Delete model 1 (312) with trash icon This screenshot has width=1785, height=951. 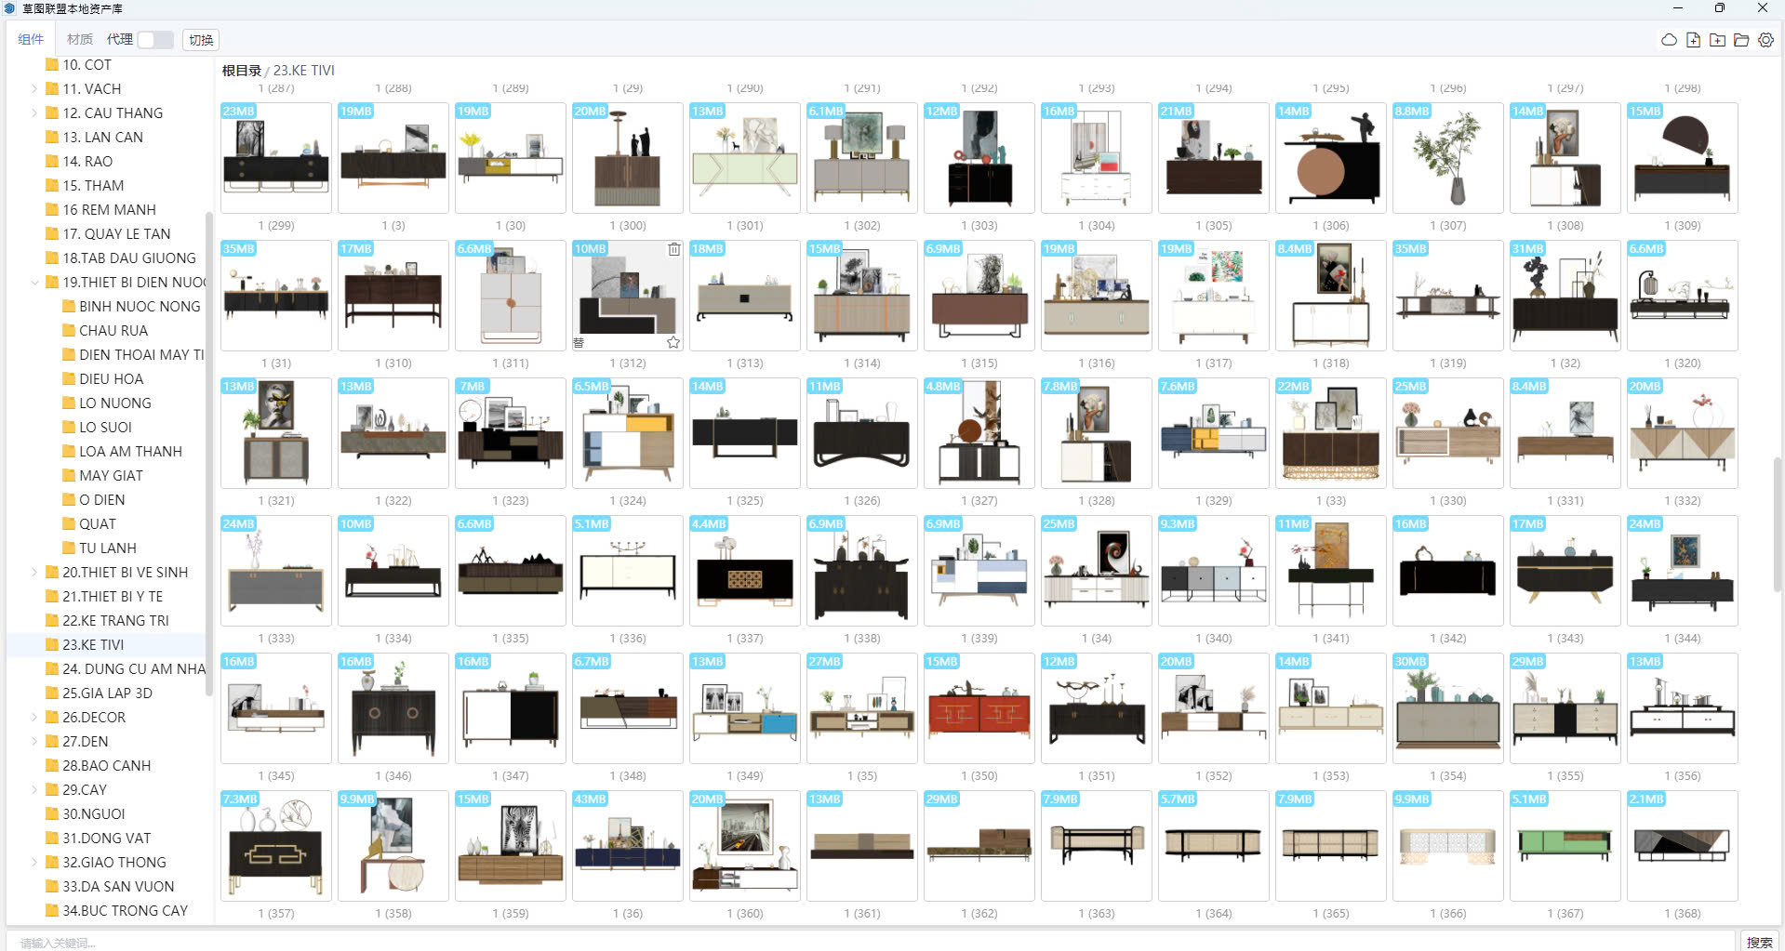(x=673, y=249)
